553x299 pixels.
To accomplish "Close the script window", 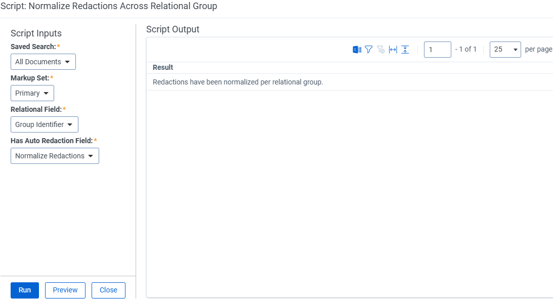I will point(108,290).
